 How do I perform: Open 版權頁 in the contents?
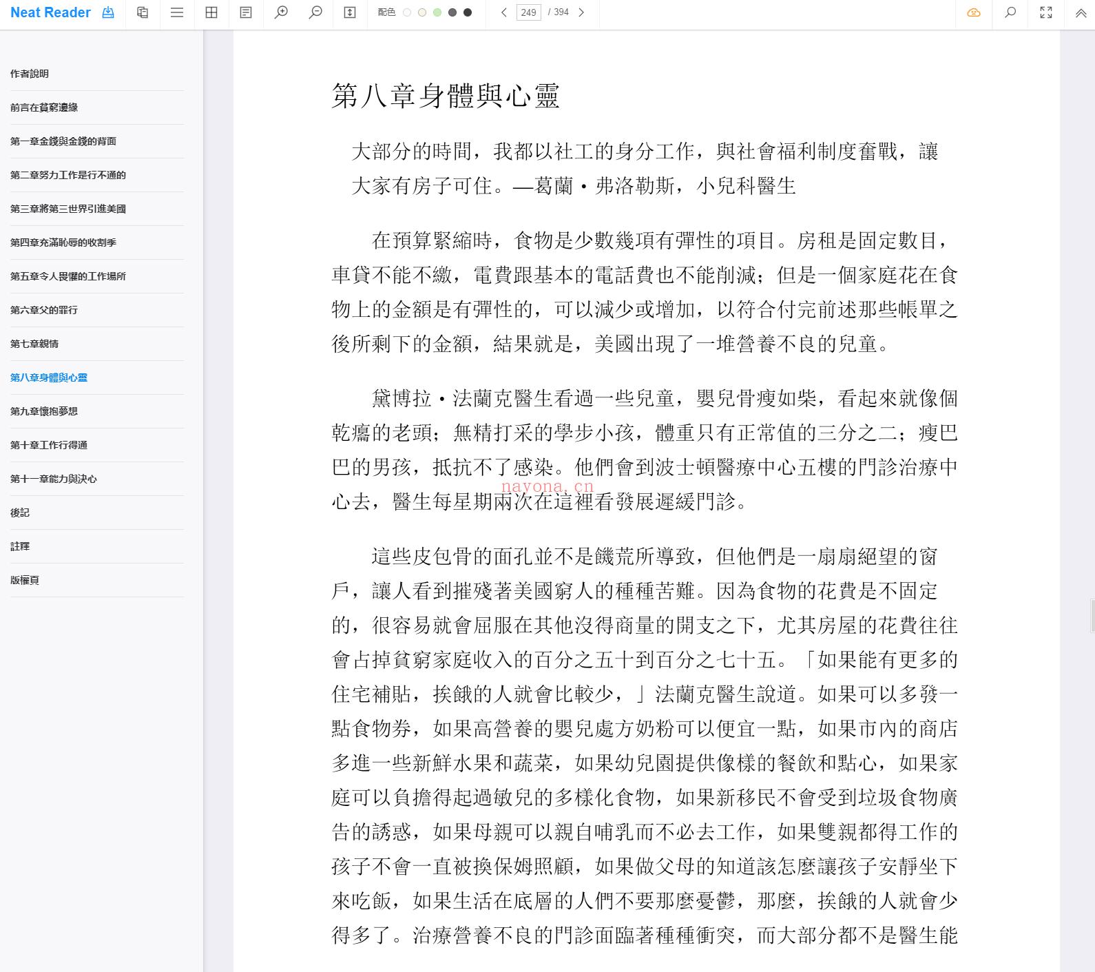[25, 580]
